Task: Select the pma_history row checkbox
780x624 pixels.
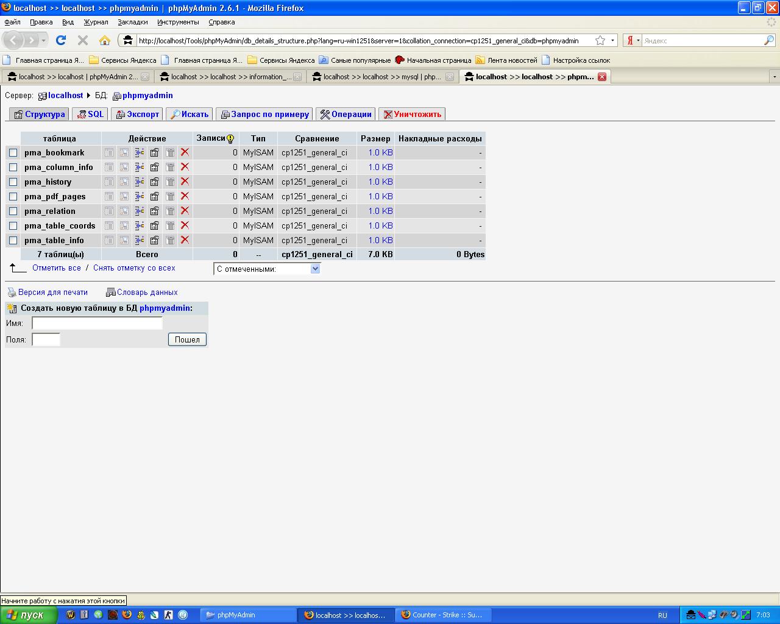Action: pyautogui.click(x=13, y=182)
